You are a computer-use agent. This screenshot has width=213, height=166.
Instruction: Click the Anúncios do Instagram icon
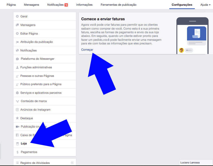17,110
